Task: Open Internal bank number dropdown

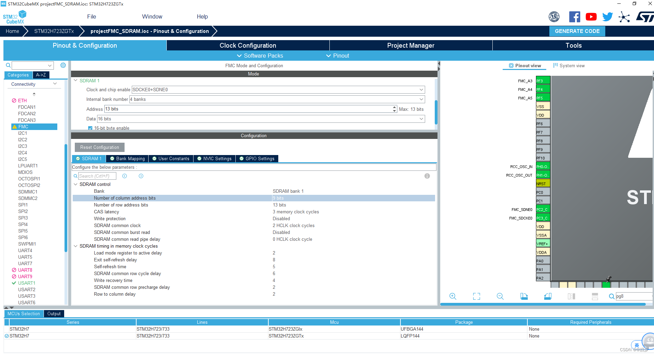Action: pos(277,99)
